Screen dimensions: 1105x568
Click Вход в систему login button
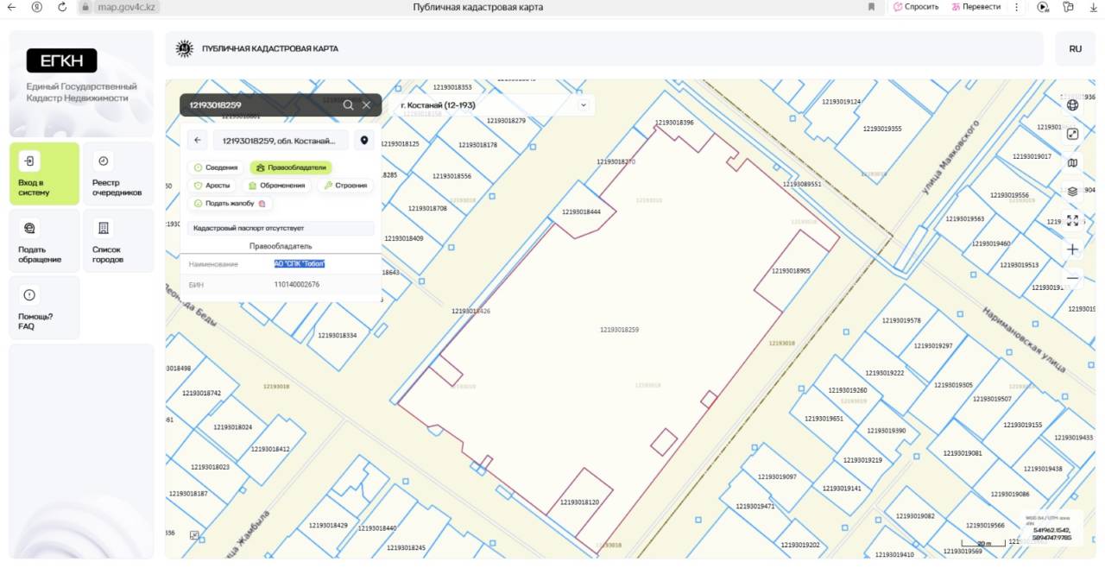(x=44, y=174)
